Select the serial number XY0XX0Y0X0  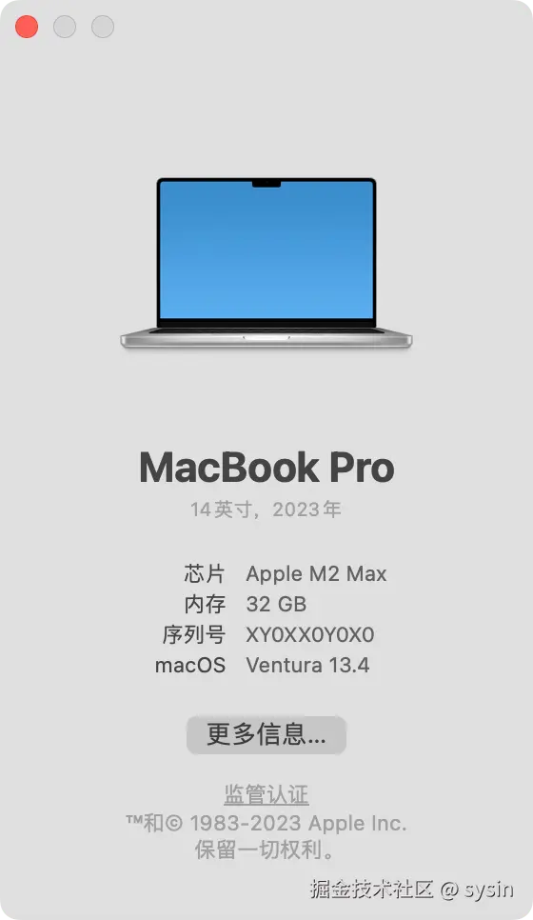(310, 635)
